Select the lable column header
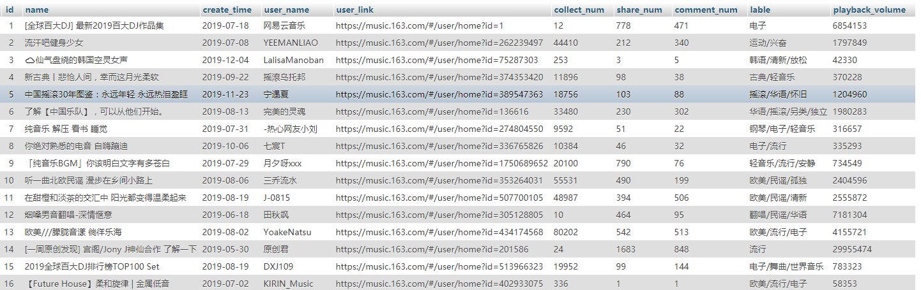 (x=760, y=10)
